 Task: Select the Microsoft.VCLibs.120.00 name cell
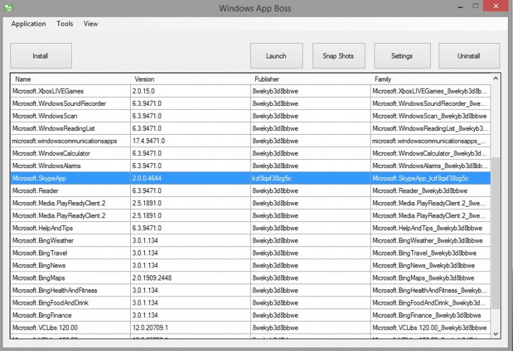tap(71, 327)
